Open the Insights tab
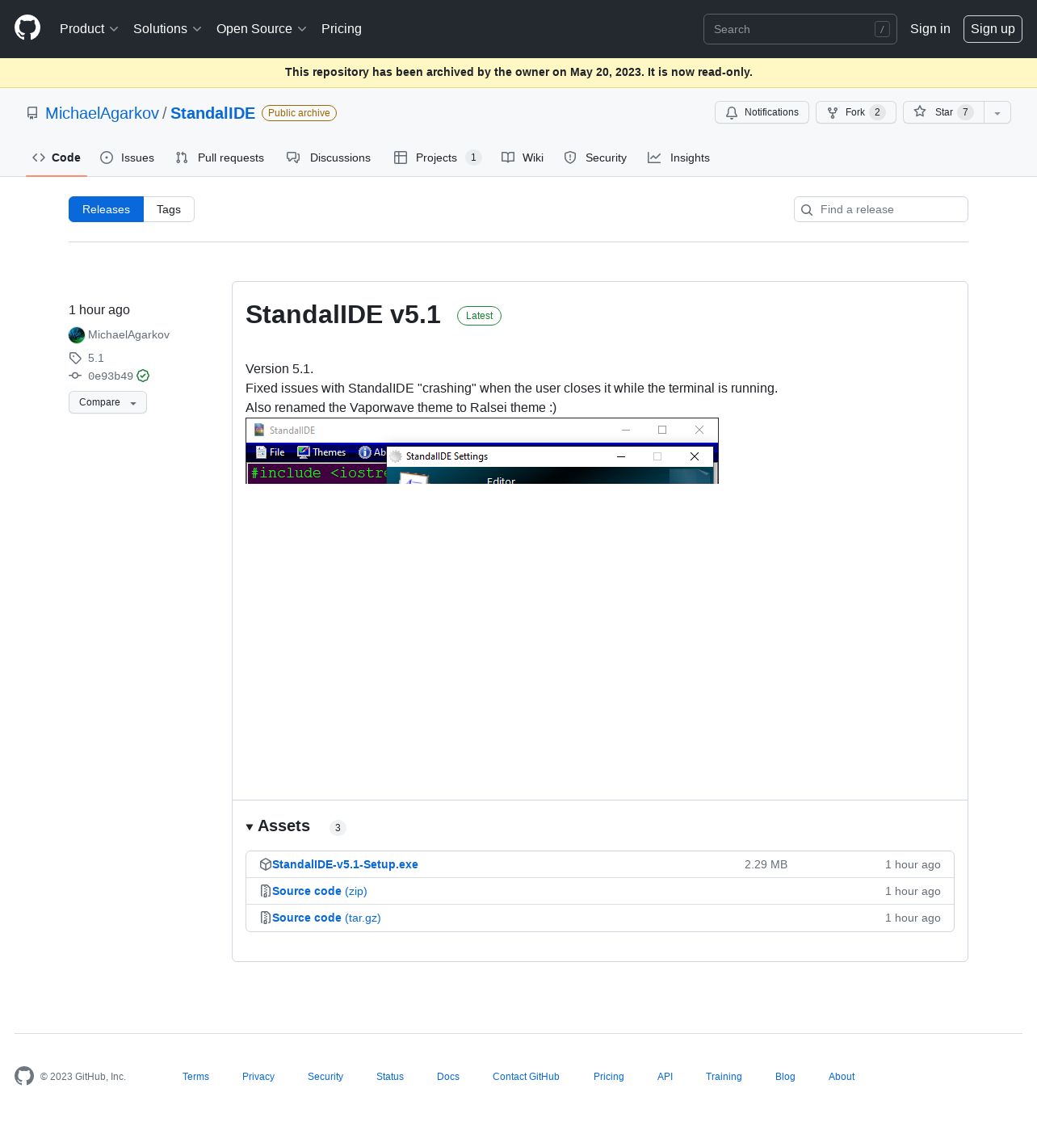Image resolution: width=1037 pixels, height=1126 pixels. (679, 158)
